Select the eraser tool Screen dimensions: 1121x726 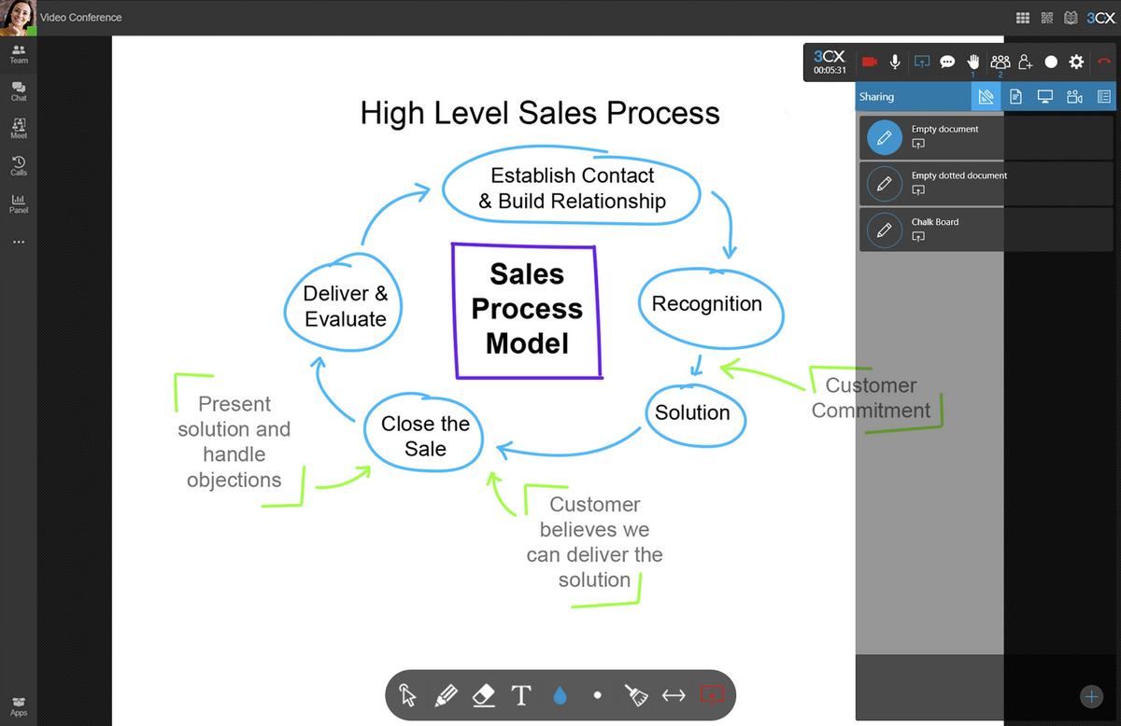[x=483, y=695]
